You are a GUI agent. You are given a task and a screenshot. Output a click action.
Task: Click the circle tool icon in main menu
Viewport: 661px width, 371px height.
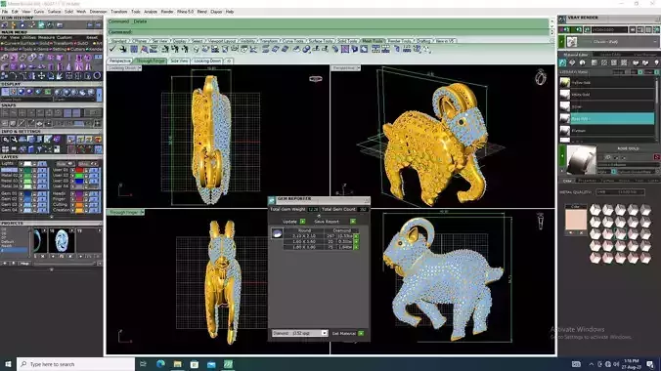(x=97, y=76)
